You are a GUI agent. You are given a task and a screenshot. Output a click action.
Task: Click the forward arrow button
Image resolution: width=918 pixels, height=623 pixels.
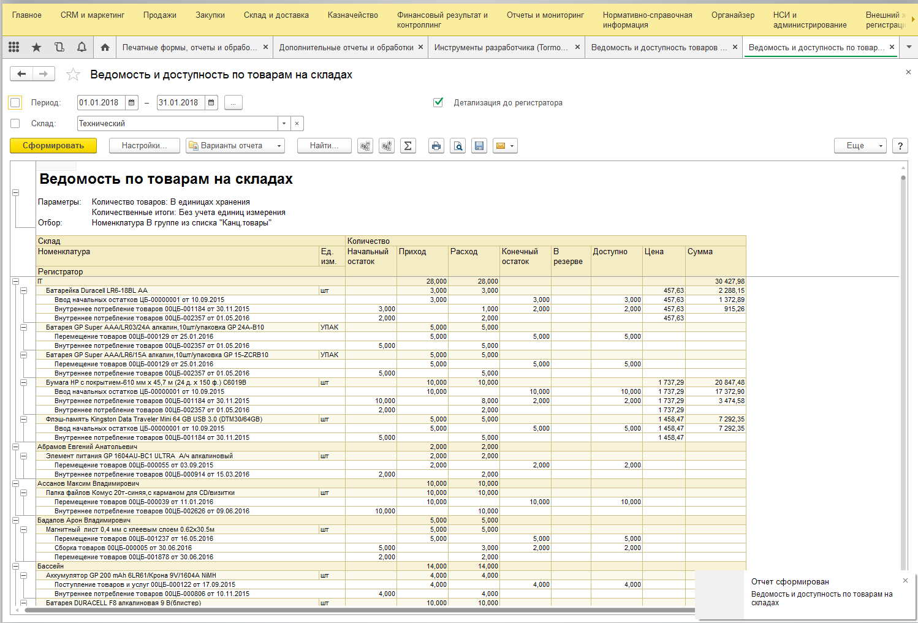coord(44,74)
